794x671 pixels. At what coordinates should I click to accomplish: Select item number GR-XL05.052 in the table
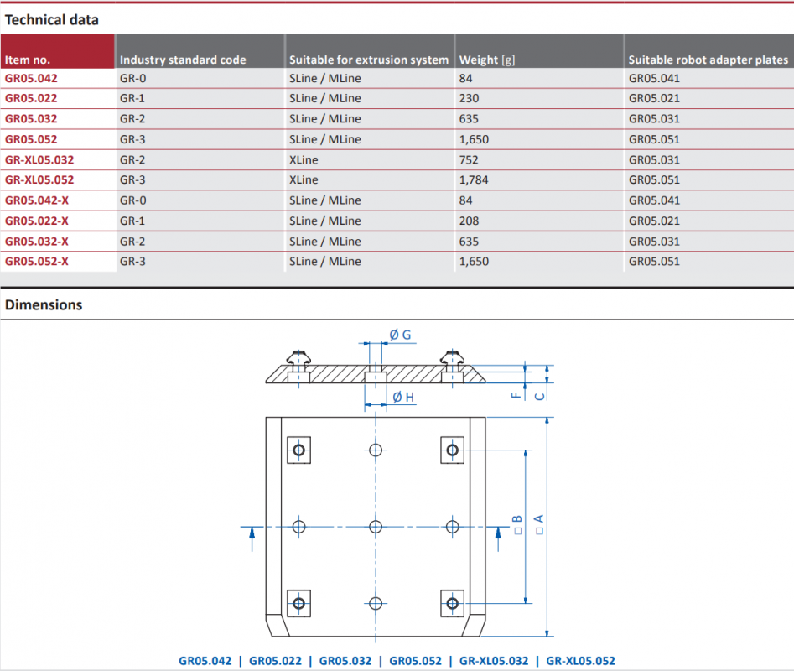39,179
